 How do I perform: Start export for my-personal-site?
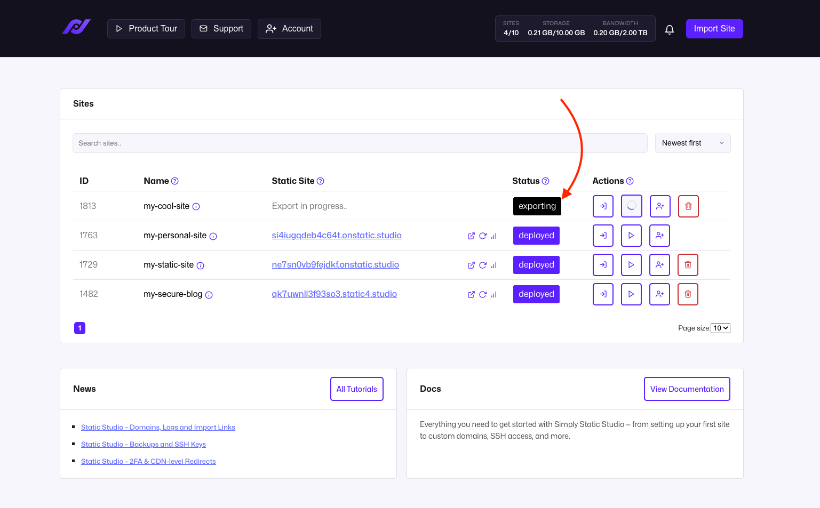point(631,236)
